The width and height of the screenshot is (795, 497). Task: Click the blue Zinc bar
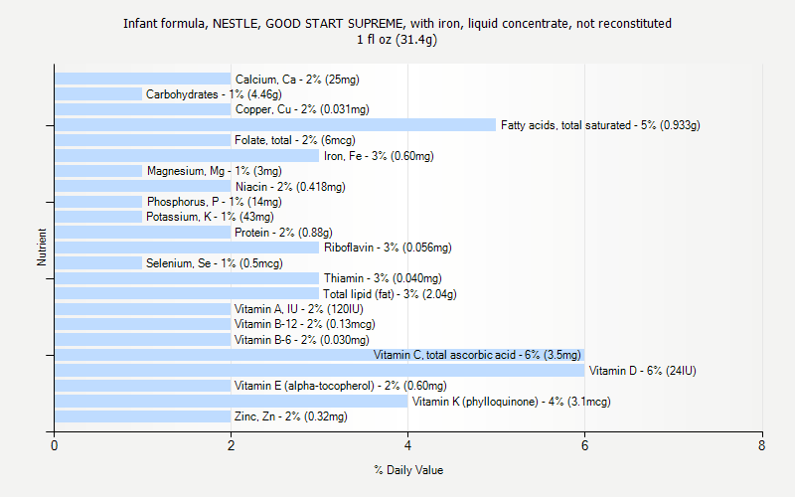pyautogui.click(x=143, y=416)
